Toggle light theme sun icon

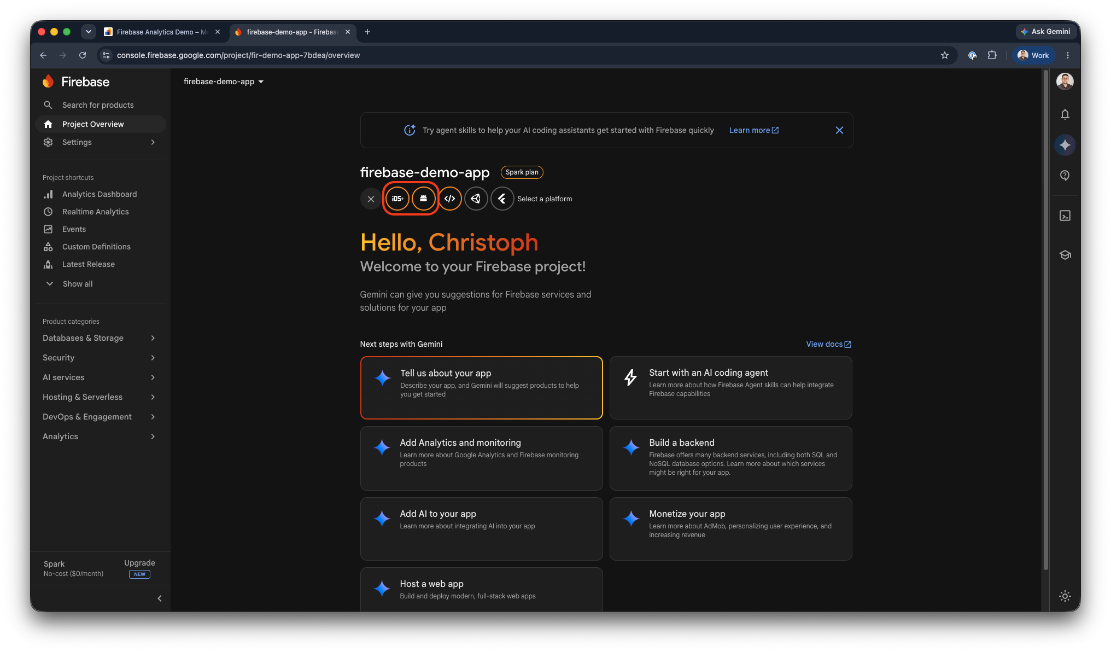(1065, 596)
